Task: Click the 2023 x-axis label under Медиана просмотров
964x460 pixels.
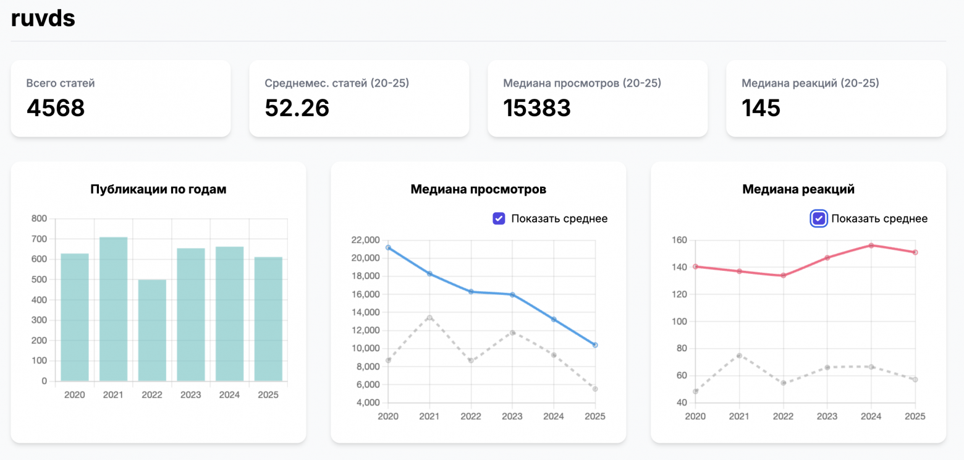Action: 512,416
